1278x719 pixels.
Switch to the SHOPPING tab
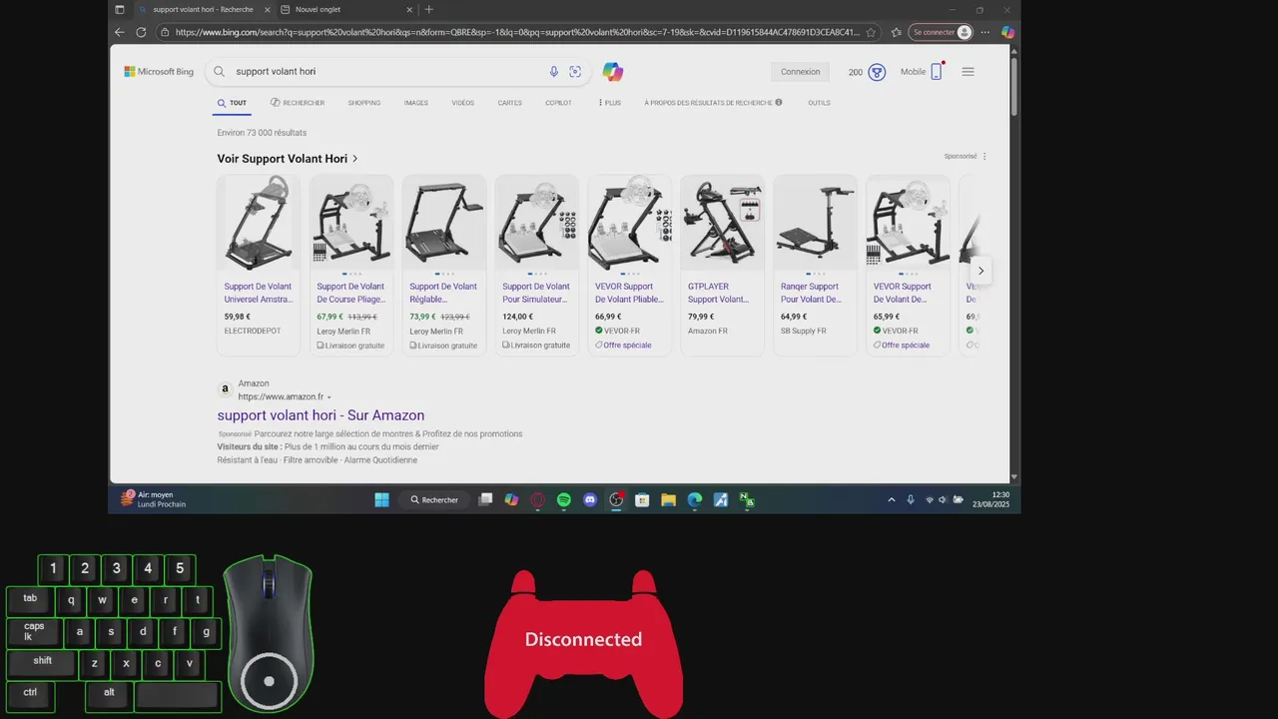pos(364,103)
